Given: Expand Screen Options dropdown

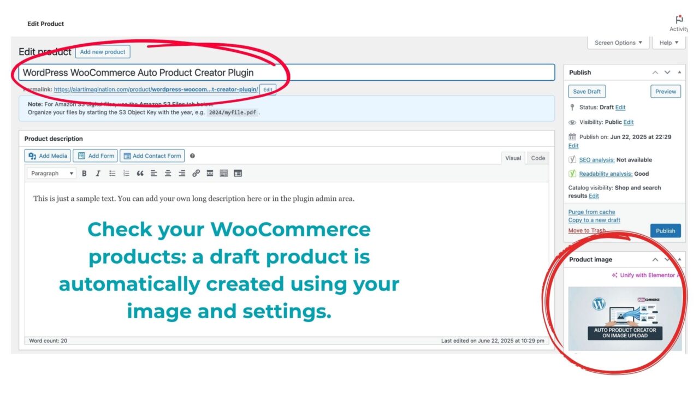Looking at the screenshot, I should point(618,43).
